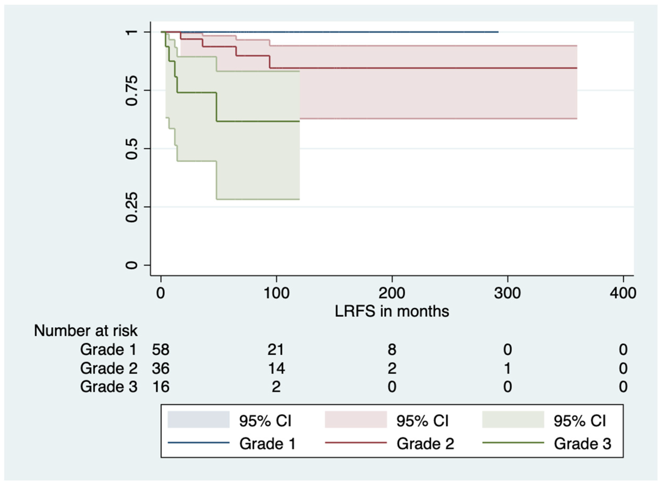Click the pink 95% CI legend swatch
The height and width of the screenshot is (486, 662).
(356, 420)
